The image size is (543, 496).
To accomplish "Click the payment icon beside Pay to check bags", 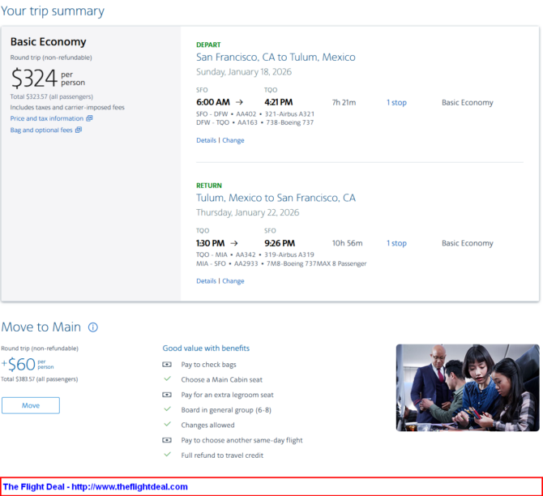I will [167, 365].
